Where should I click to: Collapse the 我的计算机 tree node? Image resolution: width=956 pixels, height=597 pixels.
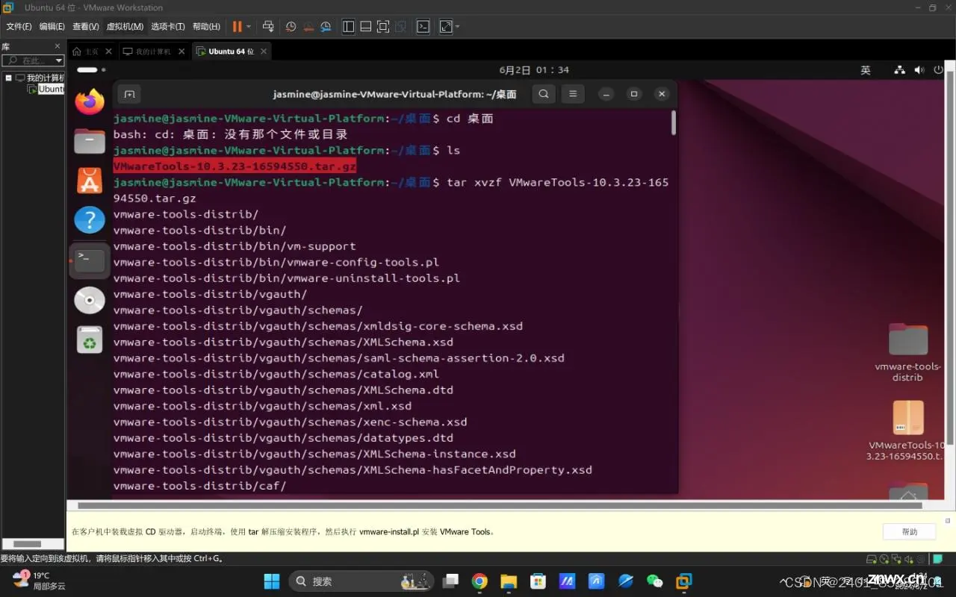[9, 78]
